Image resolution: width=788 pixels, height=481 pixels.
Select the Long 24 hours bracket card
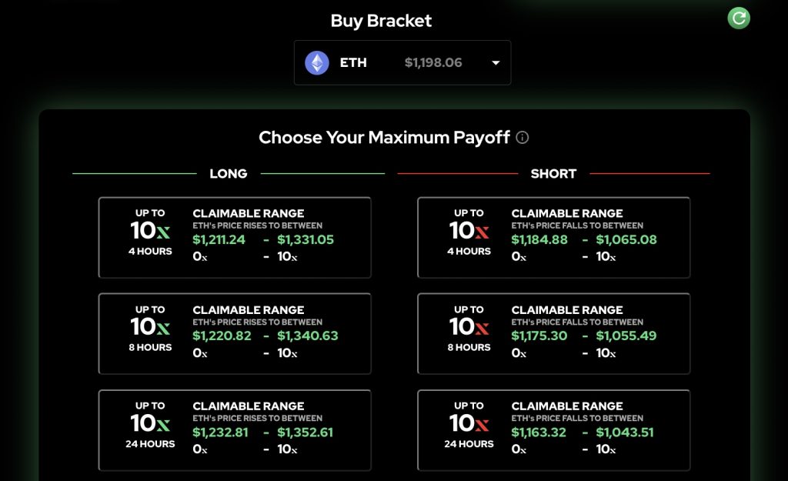[235, 430]
